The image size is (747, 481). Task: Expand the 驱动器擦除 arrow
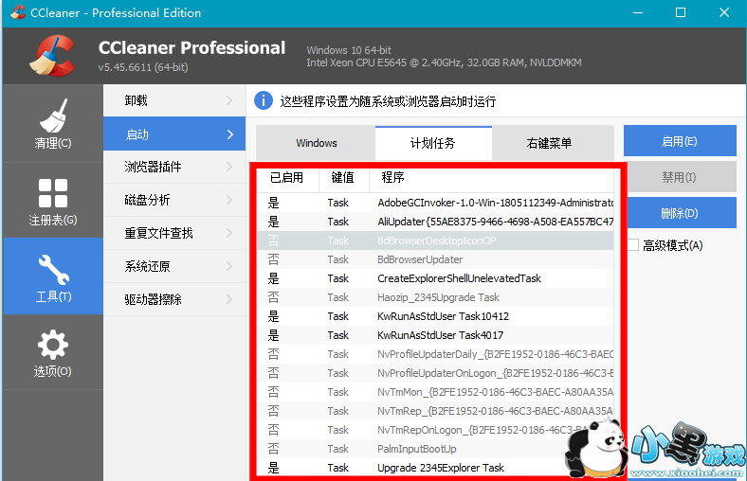click(x=229, y=299)
